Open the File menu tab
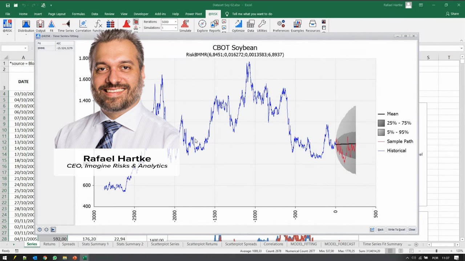 7,14
